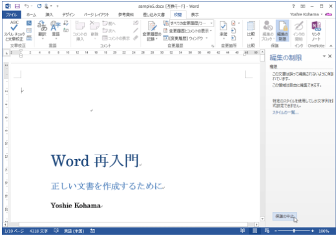Switch to the View (表示) tab
The height and width of the screenshot is (236, 336).
click(195, 14)
